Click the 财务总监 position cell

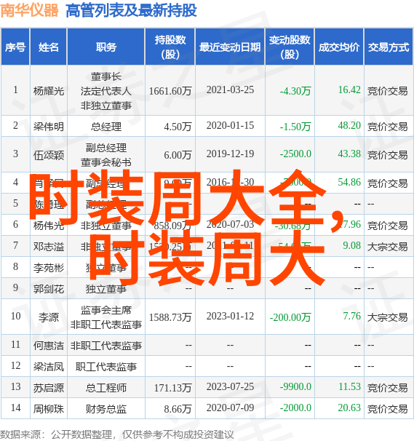pos(106,409)
